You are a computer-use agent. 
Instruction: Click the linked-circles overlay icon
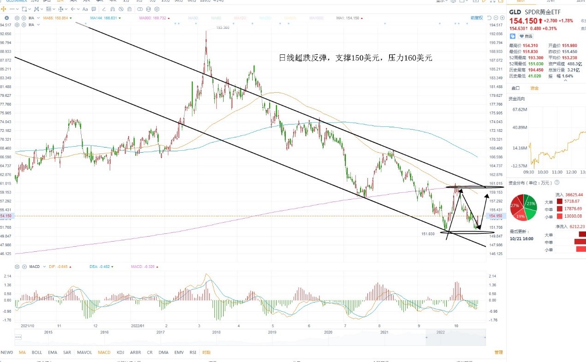[140, 9]
